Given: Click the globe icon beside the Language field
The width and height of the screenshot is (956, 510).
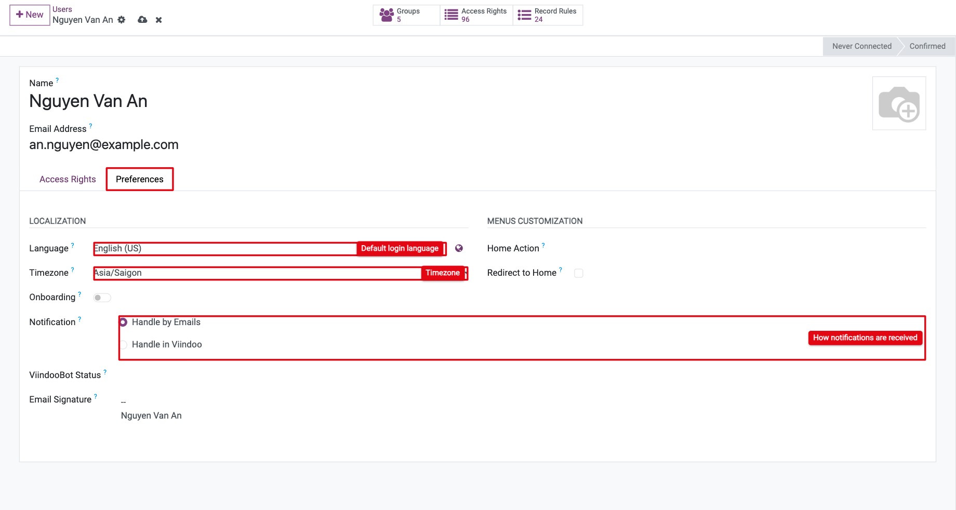Looking at the screenshot, I should coord(459,248).
